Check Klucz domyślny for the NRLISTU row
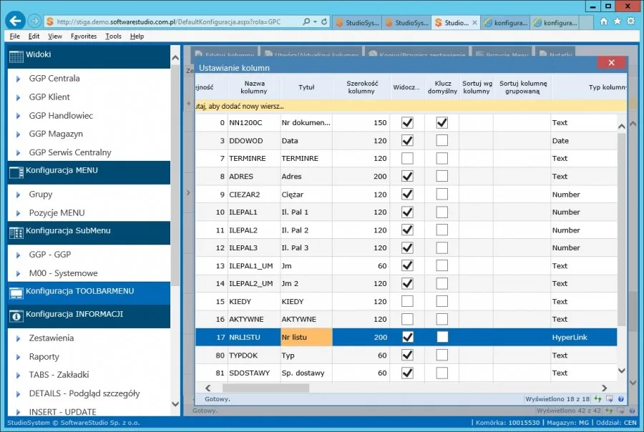The width and height of the screenshot is (644, 432). tap(442, 337)
